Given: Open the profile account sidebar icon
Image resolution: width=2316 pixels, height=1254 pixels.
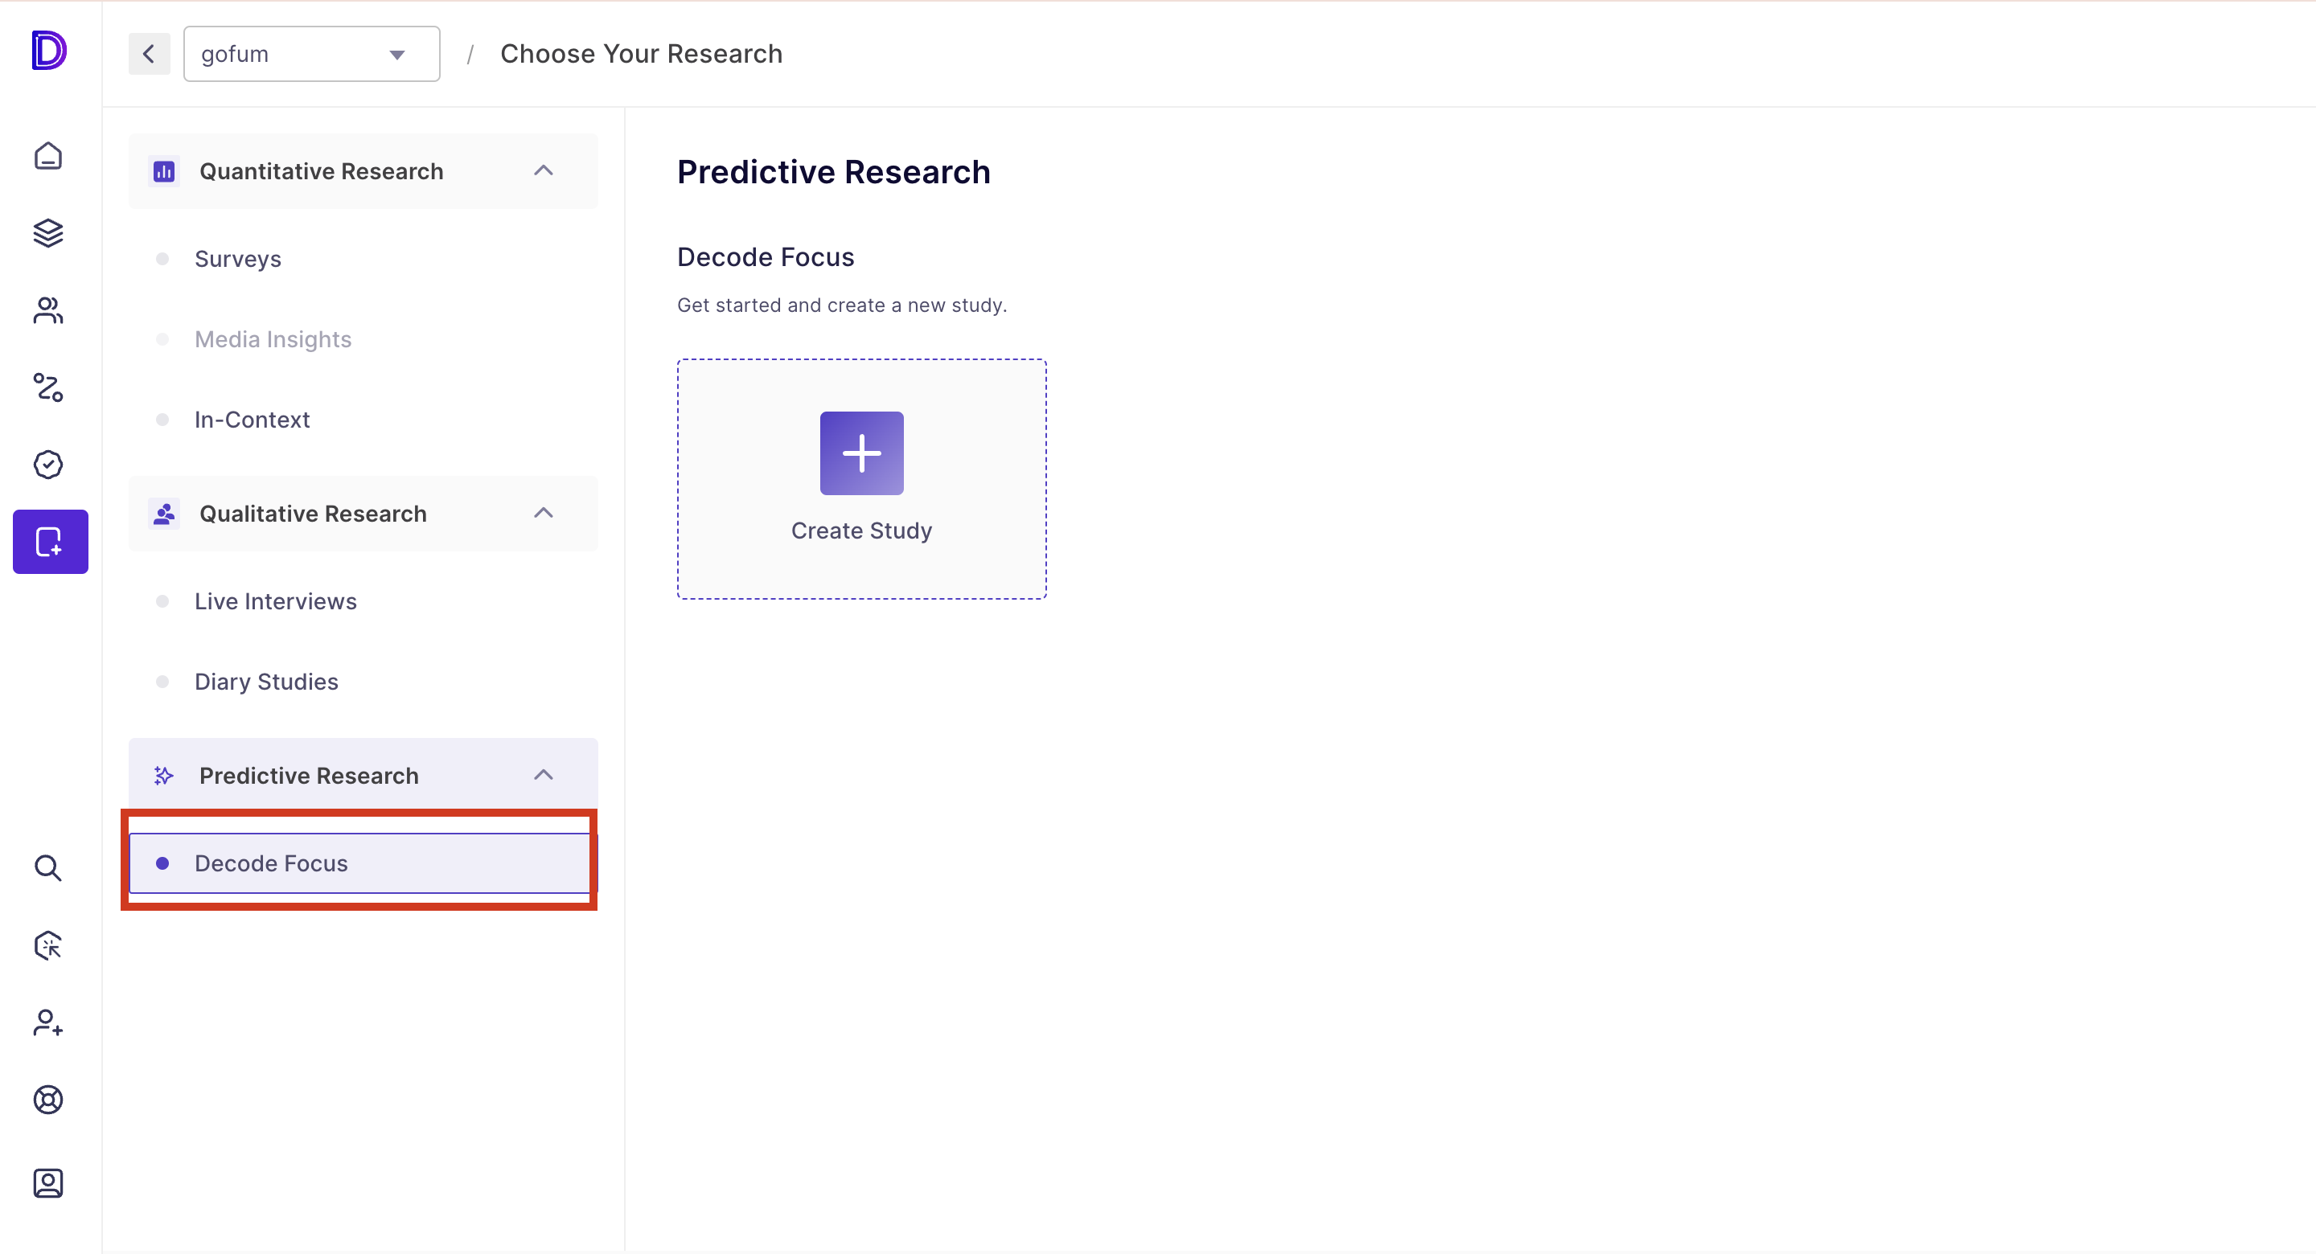Looking at the screenshot, I should tap(48, 1183).
